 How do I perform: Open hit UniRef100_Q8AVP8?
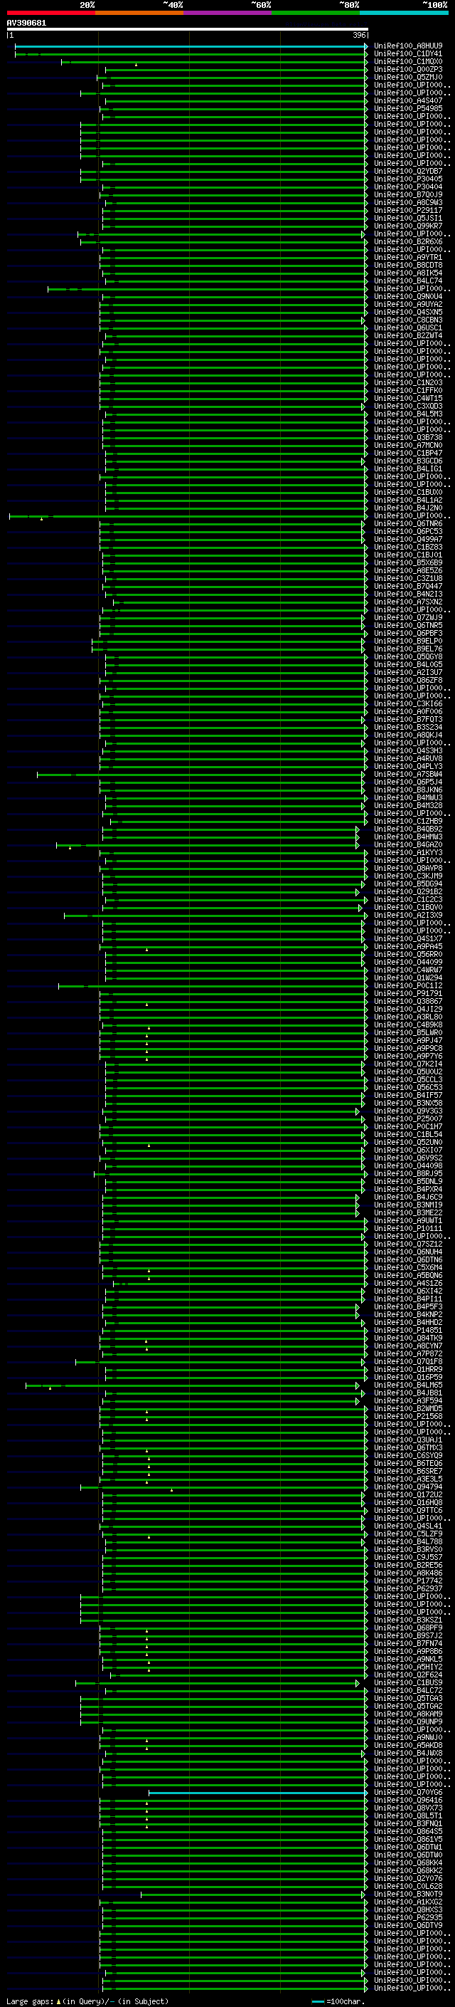[x=408, y=869]
